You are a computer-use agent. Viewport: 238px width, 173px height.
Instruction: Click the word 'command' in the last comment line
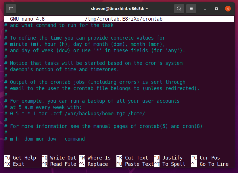click(75, 139)
